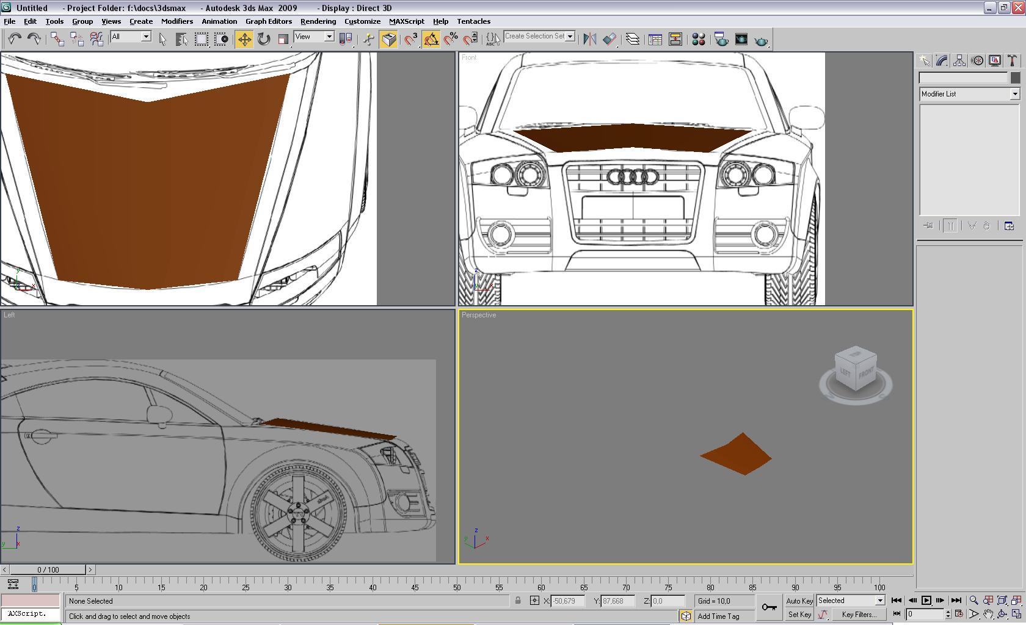
Task: Click the Select and Manipulate tool
Action: pyautogui.click(x=369, y=39)
